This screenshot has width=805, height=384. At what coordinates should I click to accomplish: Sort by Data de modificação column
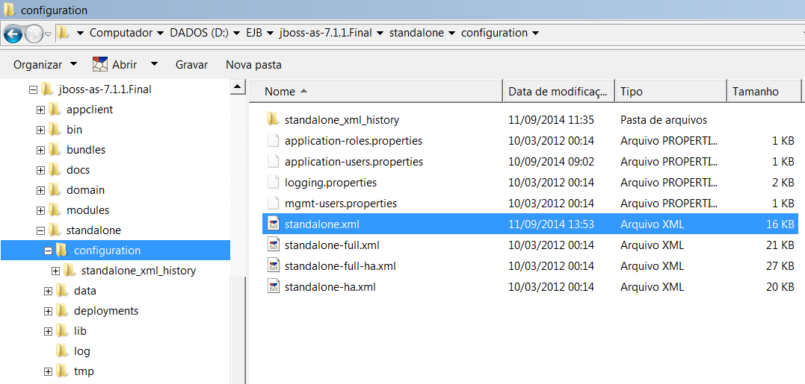(558, 92)
